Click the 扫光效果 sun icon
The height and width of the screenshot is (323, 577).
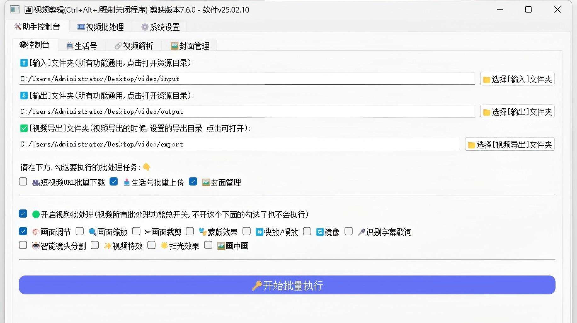tap(164, 246)
